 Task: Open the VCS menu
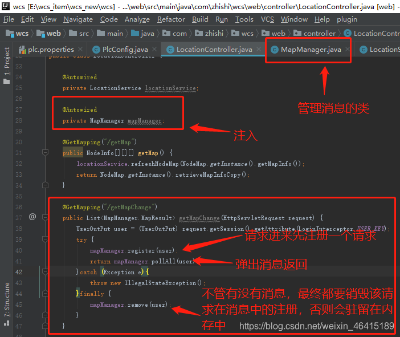click(x=267, y=19)
